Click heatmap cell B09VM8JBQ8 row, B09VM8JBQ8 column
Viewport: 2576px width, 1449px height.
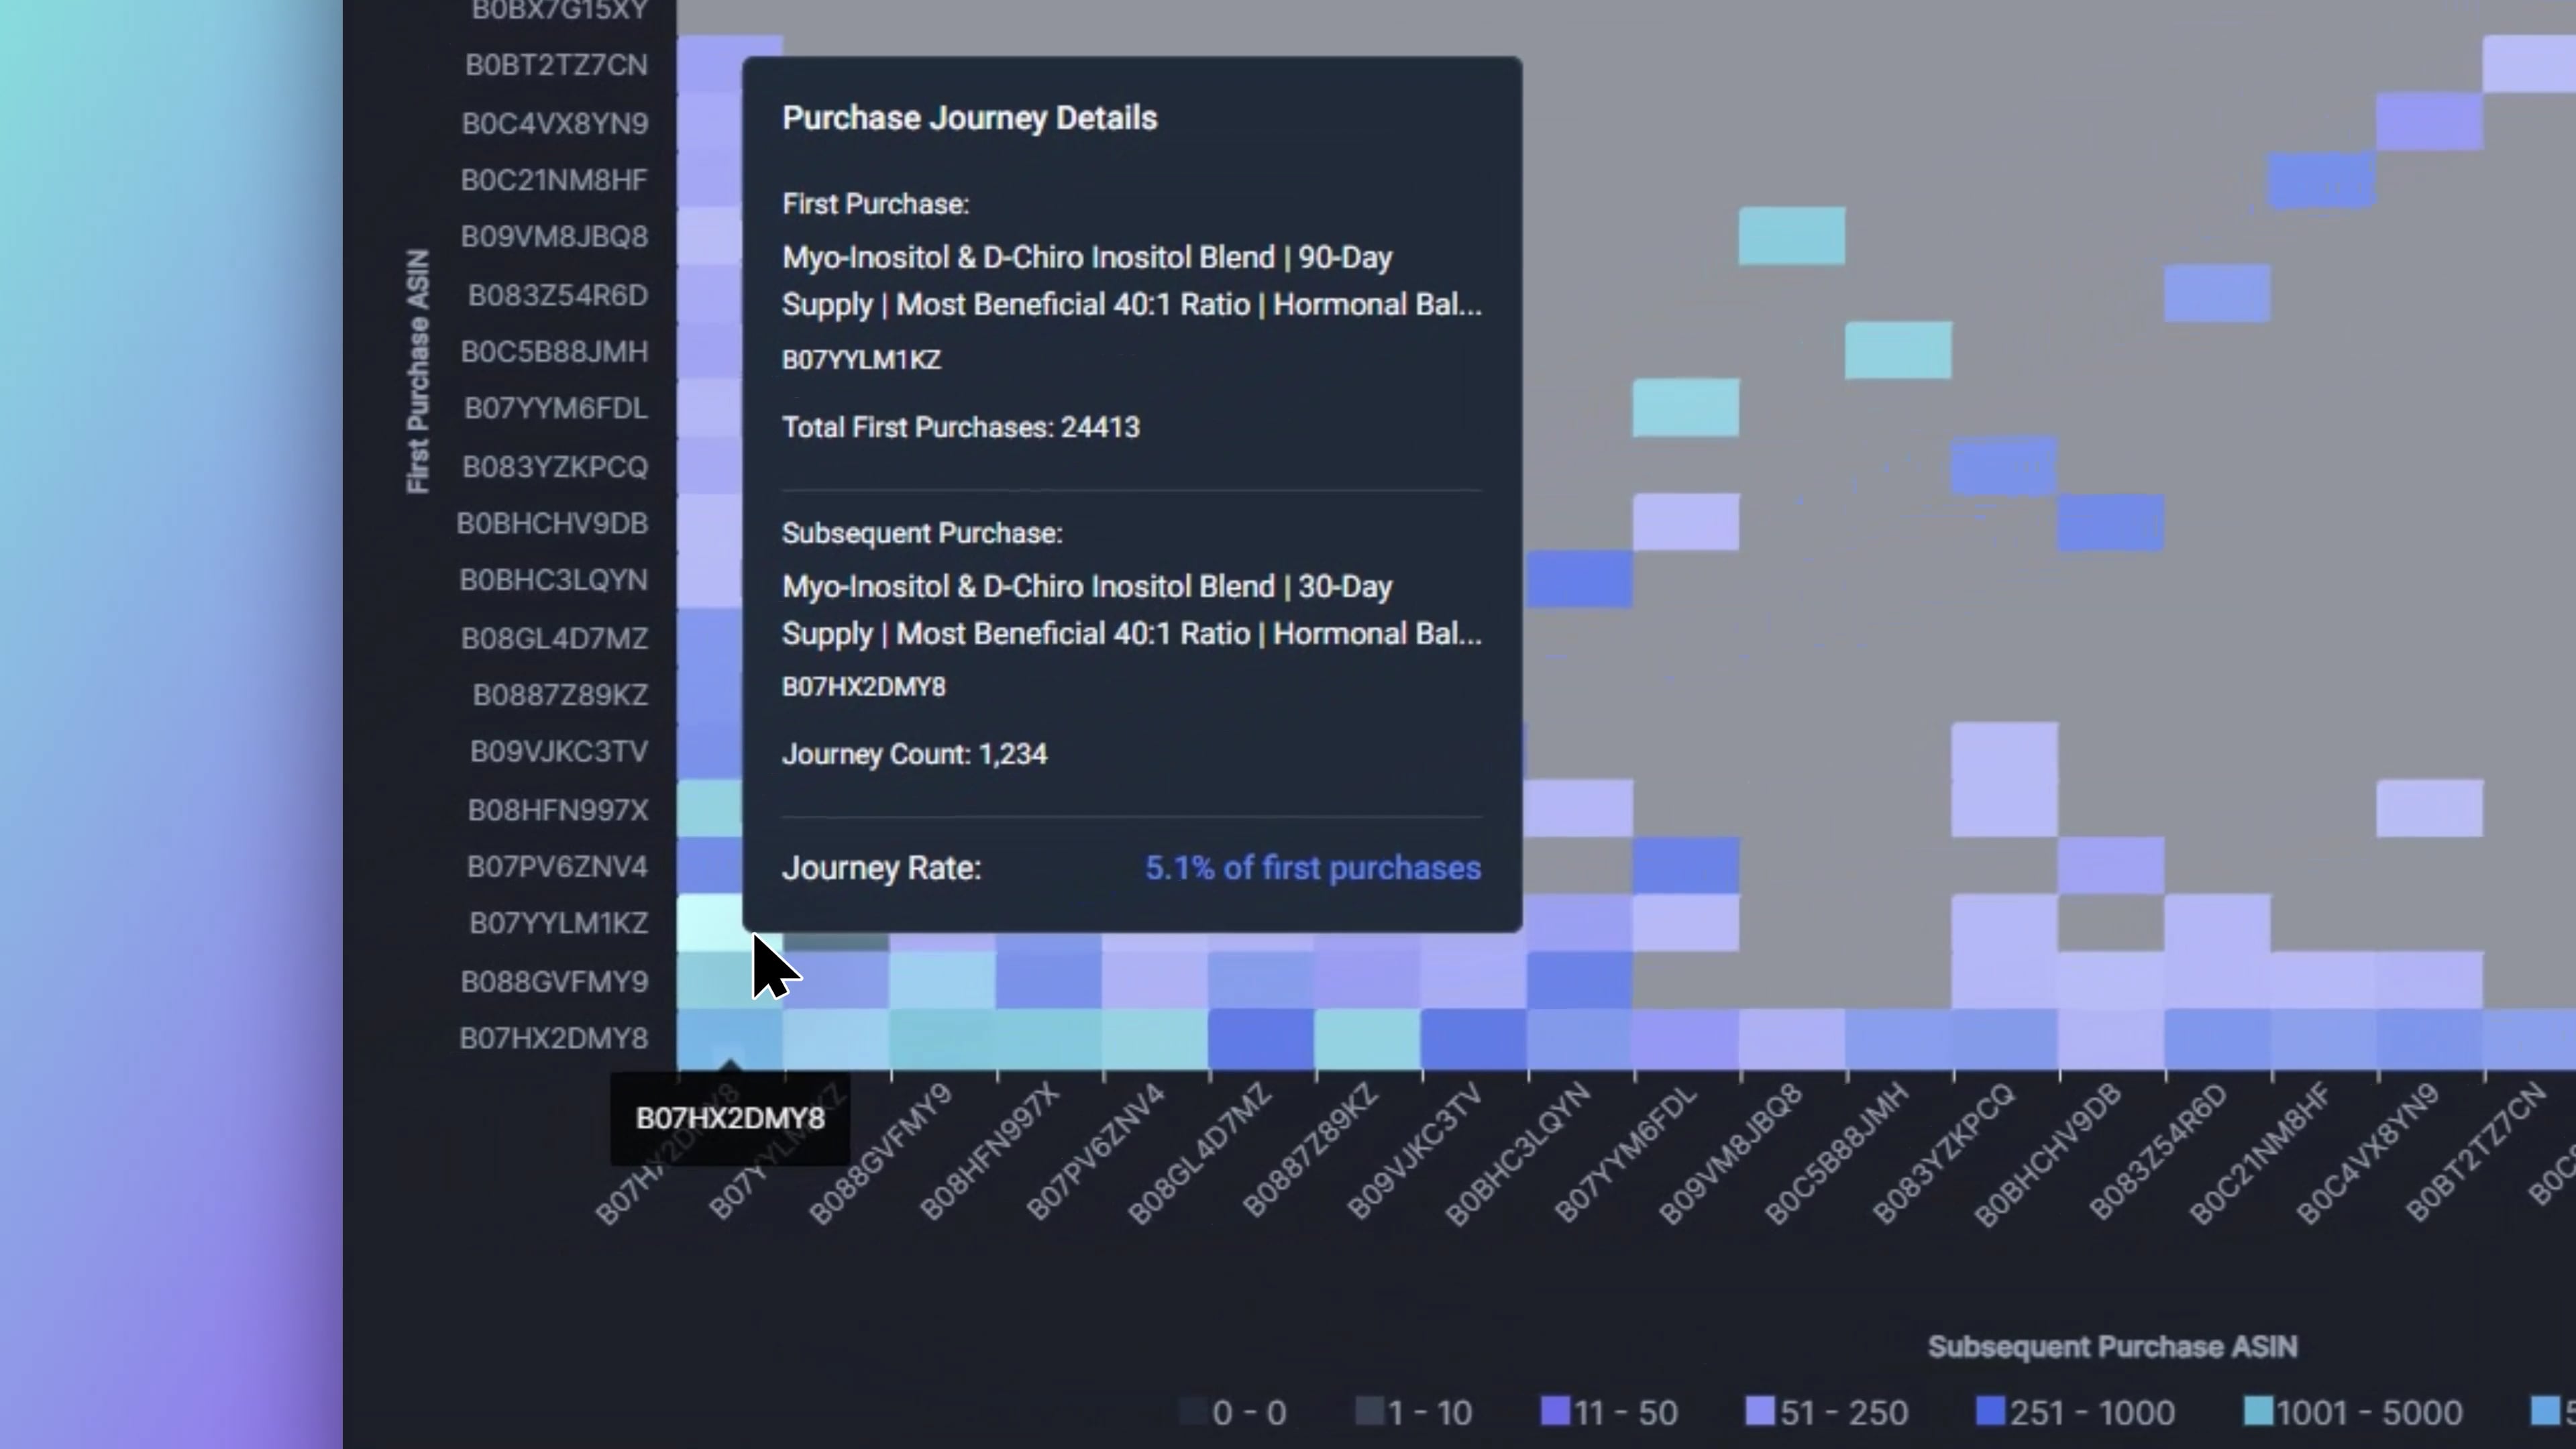(x=1792, y=236)
